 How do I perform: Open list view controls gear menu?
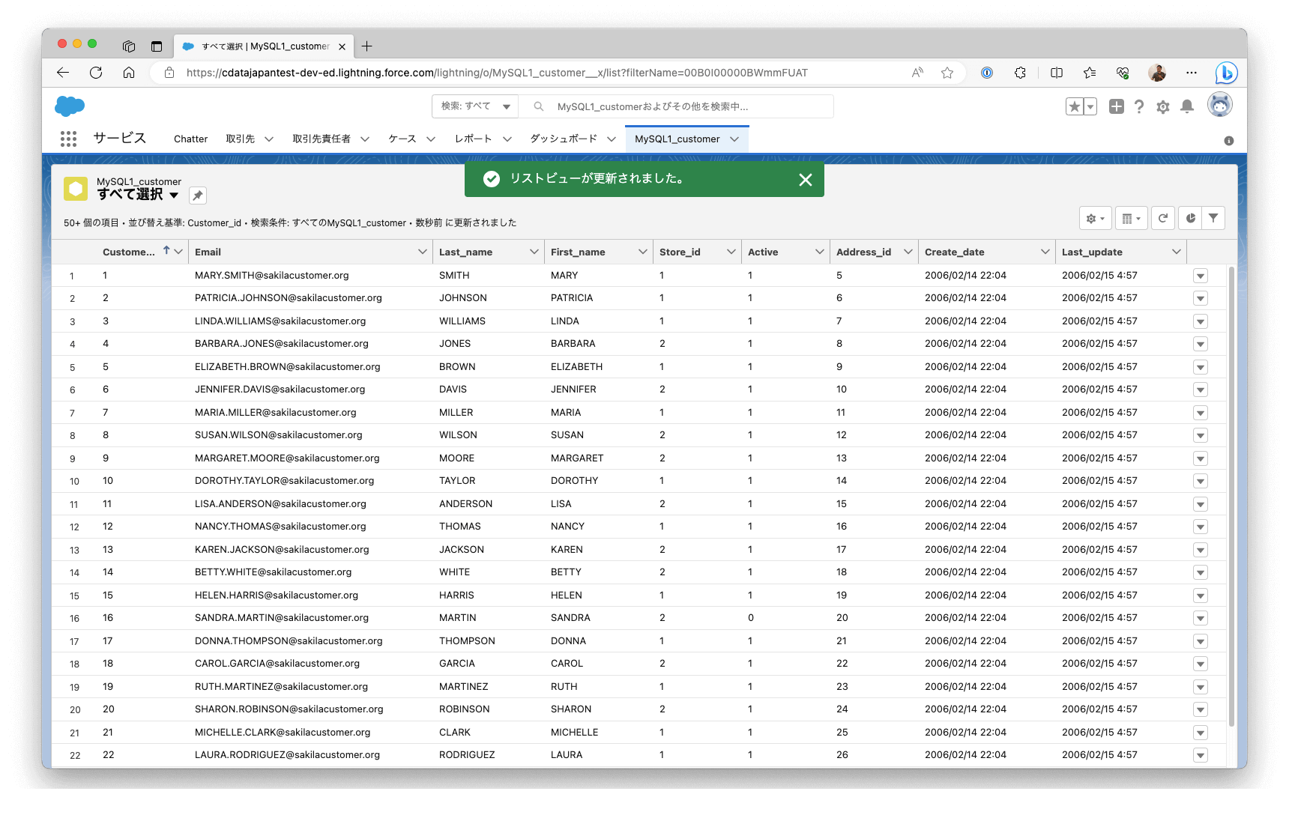1096,219
